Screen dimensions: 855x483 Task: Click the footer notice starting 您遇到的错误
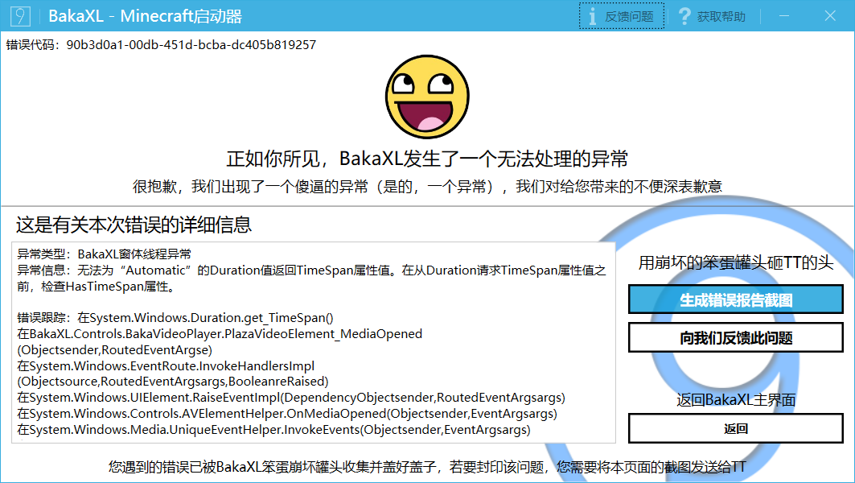pos(427,467)
